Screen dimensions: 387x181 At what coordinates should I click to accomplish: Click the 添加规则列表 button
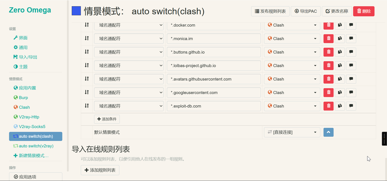tap(100, 170)
